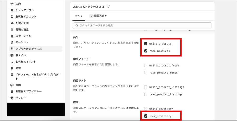Click the マーケット globe icon
237x121 pixels.
coord(12,42)
